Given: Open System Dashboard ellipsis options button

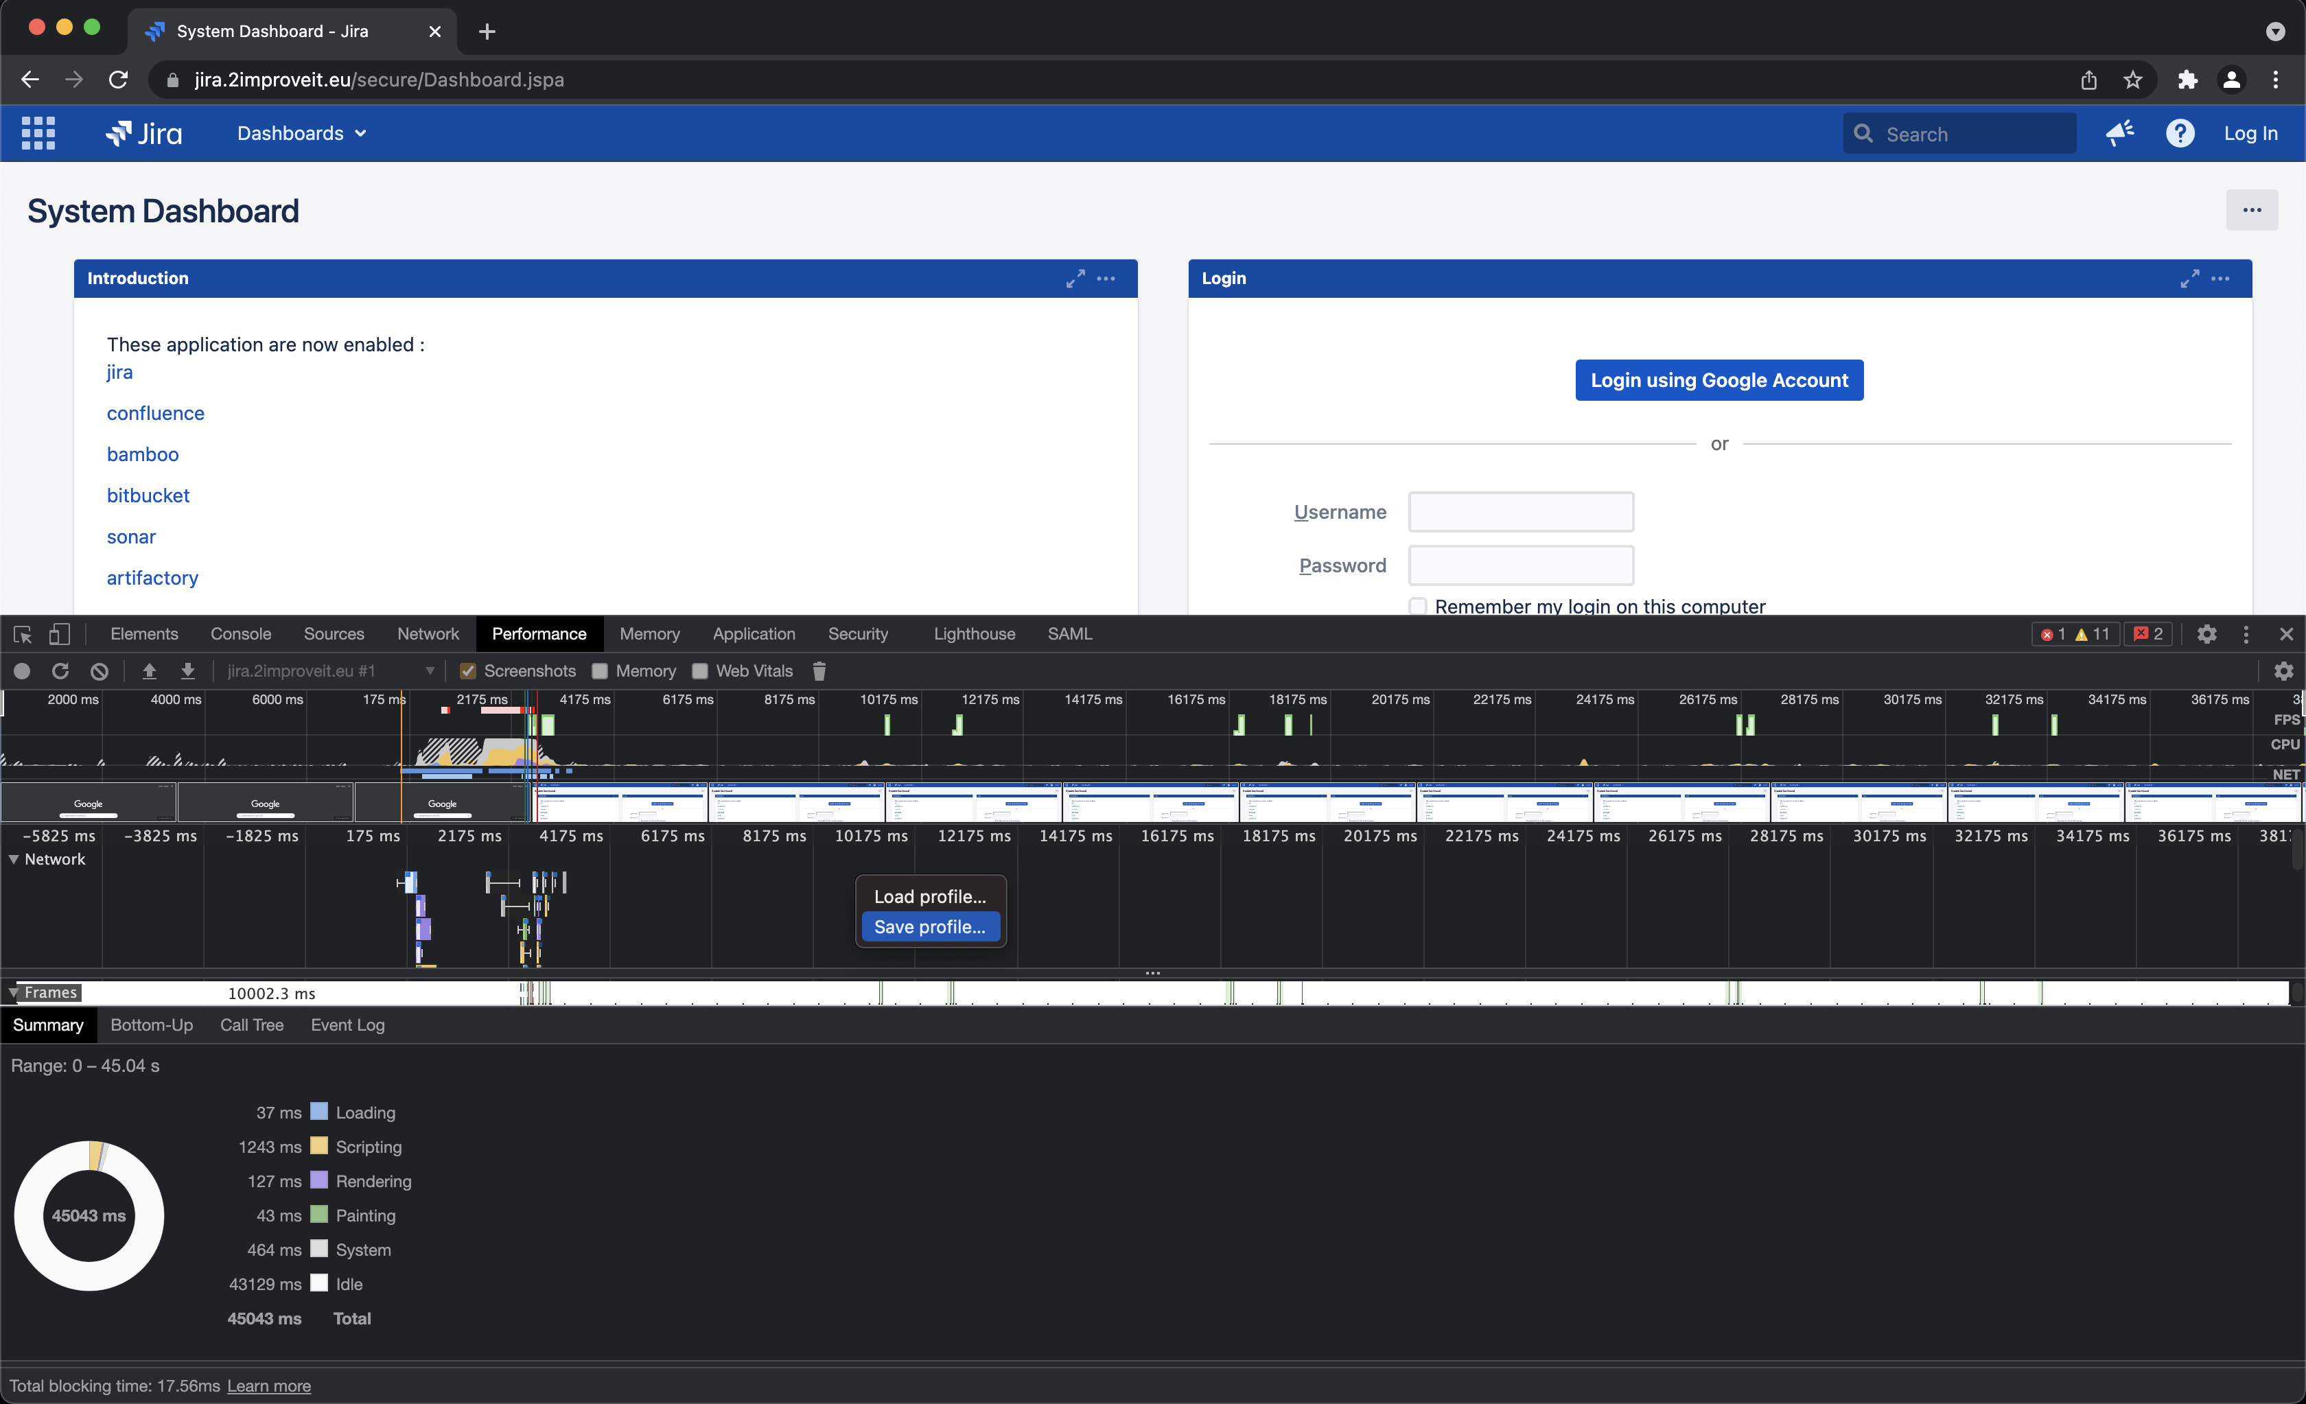Looking at the screenshot, I should pyautogui.click(x=2252, y=211).
